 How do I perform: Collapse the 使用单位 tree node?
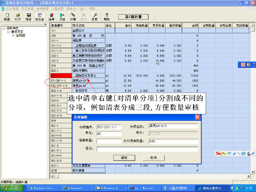(x=3, y=29)
